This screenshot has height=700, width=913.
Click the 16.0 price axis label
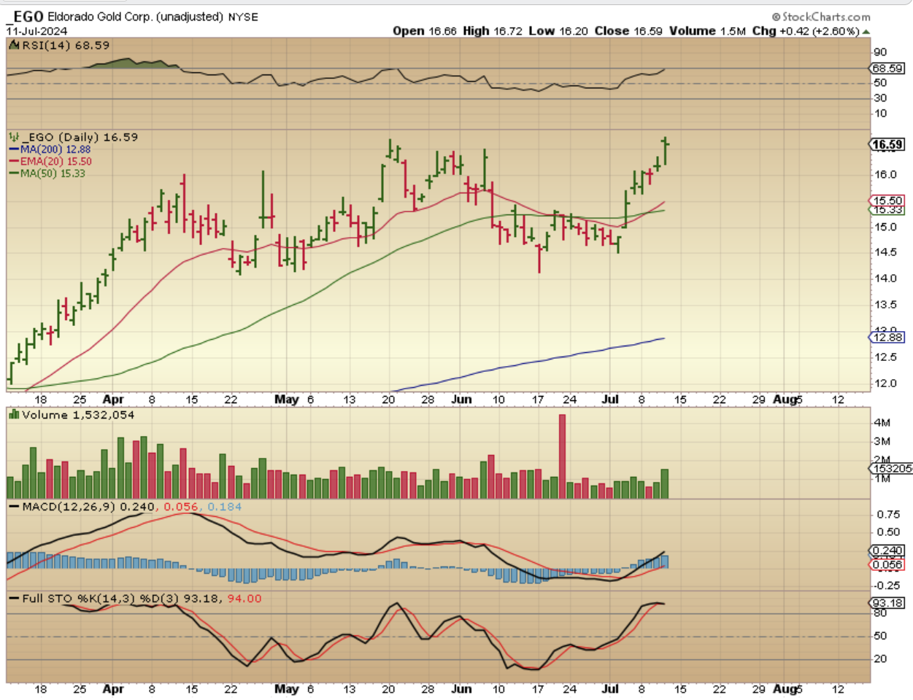click(886, 174)
